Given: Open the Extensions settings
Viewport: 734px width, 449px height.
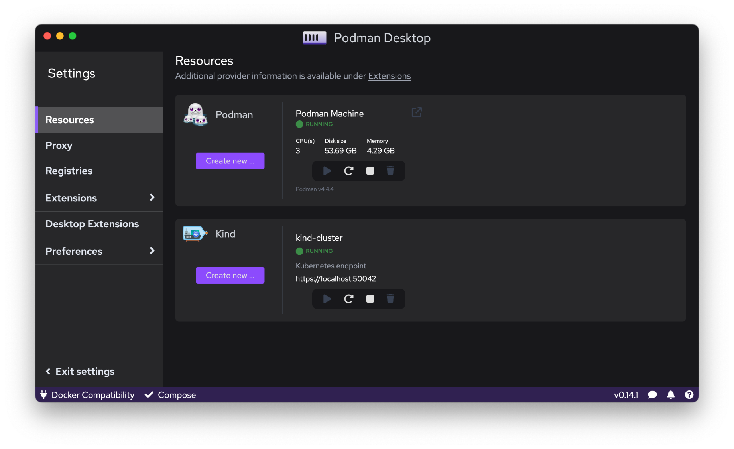Looking at the screenshot, I should tap(99, 198).
